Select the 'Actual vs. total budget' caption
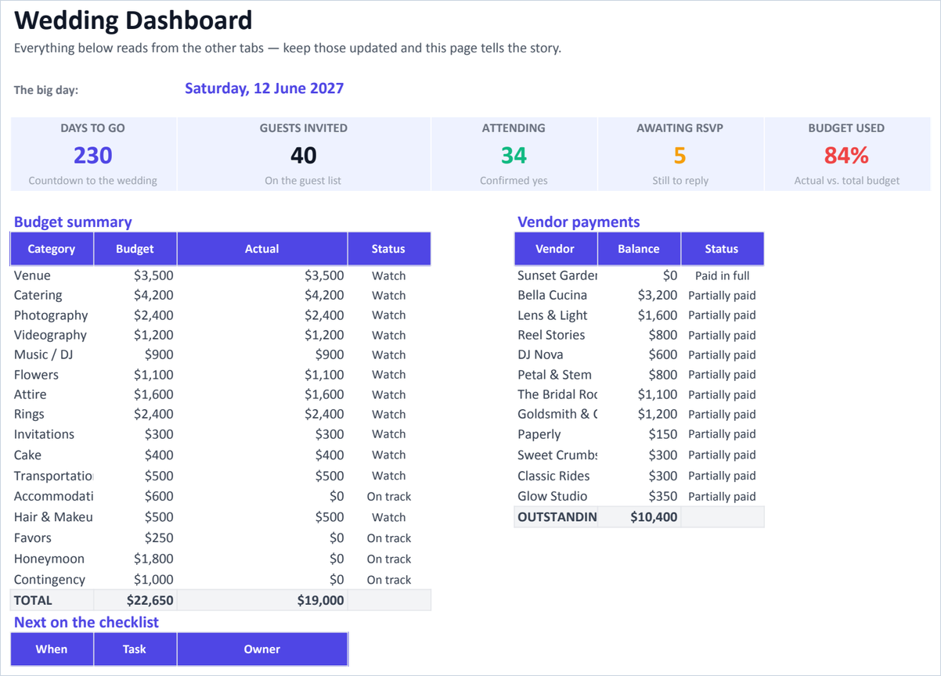941x676 pixels. pos(846,181)
